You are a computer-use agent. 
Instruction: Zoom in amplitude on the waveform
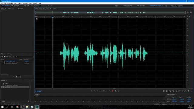click(164, 91)
